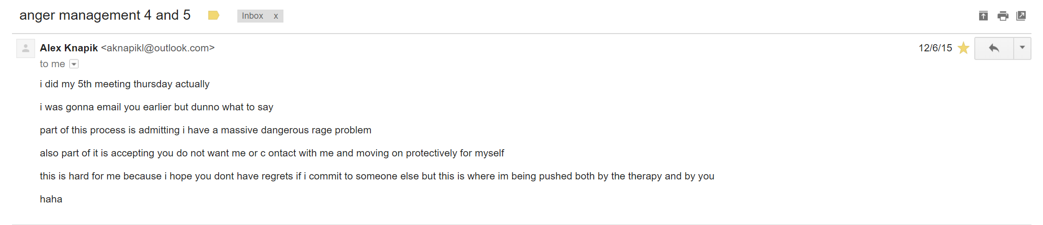Click the final "haha" line of the message

pyautogui.click(x=51, y=199)
